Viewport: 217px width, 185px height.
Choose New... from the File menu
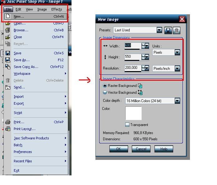point(35,16)
